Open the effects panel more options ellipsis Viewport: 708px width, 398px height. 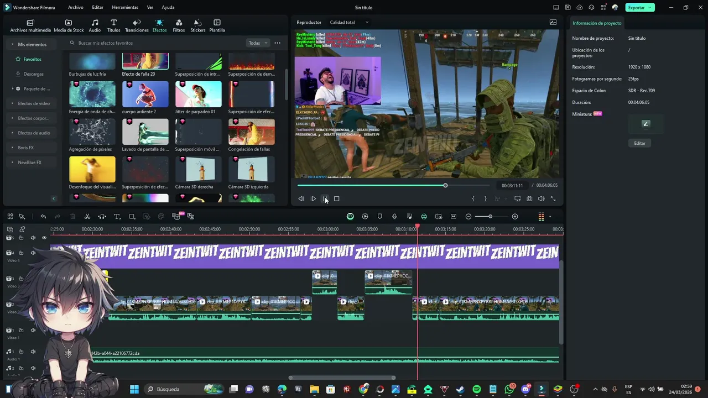tap(278, 43)
